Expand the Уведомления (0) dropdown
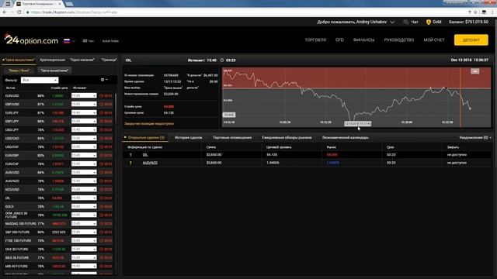The width and height of the screenshot is (497, 279). tap(474, 138)
